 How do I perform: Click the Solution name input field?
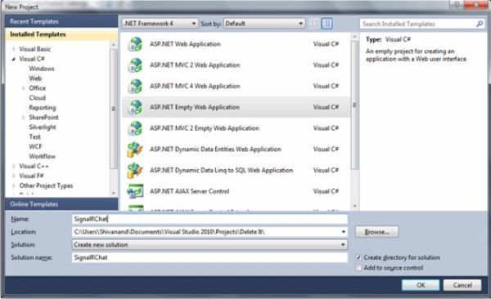pyautogui.click(x=209, y=257)
